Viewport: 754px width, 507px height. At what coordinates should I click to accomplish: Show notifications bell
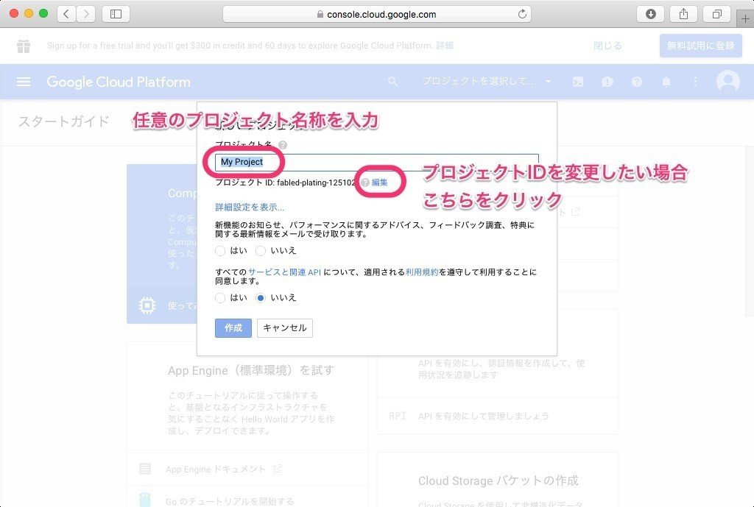pyautogui.click(x=666, y=82)
